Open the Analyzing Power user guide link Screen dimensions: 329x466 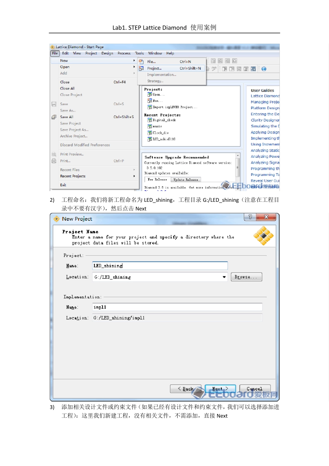[265, 157]
